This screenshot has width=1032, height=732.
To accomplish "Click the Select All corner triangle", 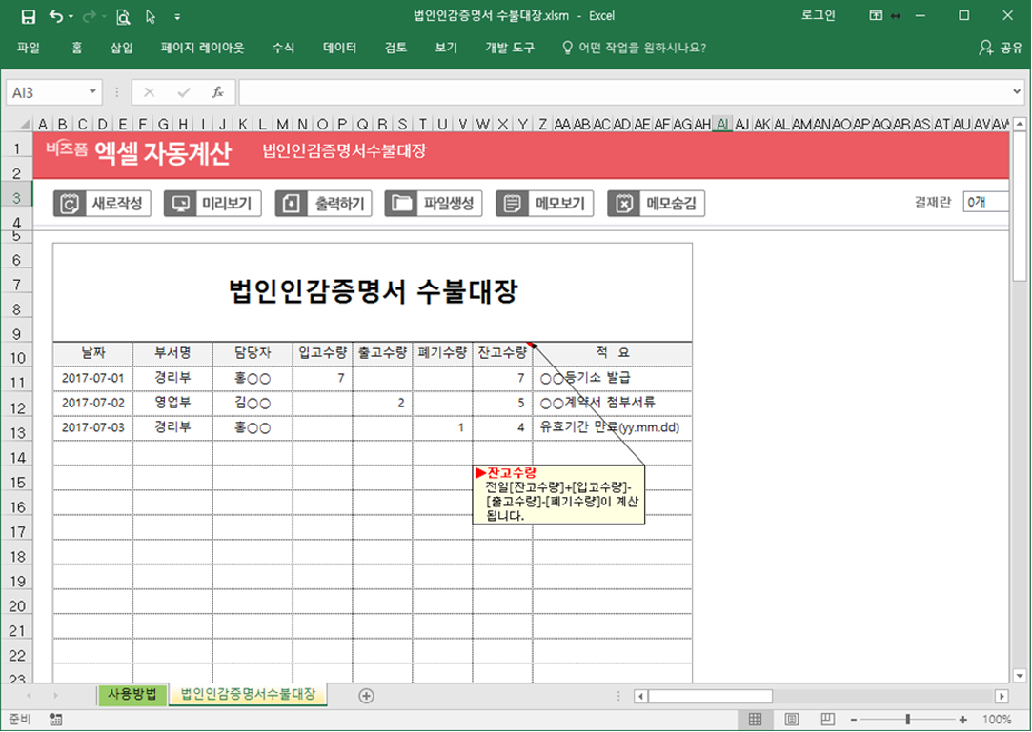I will [x=25, y=124].
